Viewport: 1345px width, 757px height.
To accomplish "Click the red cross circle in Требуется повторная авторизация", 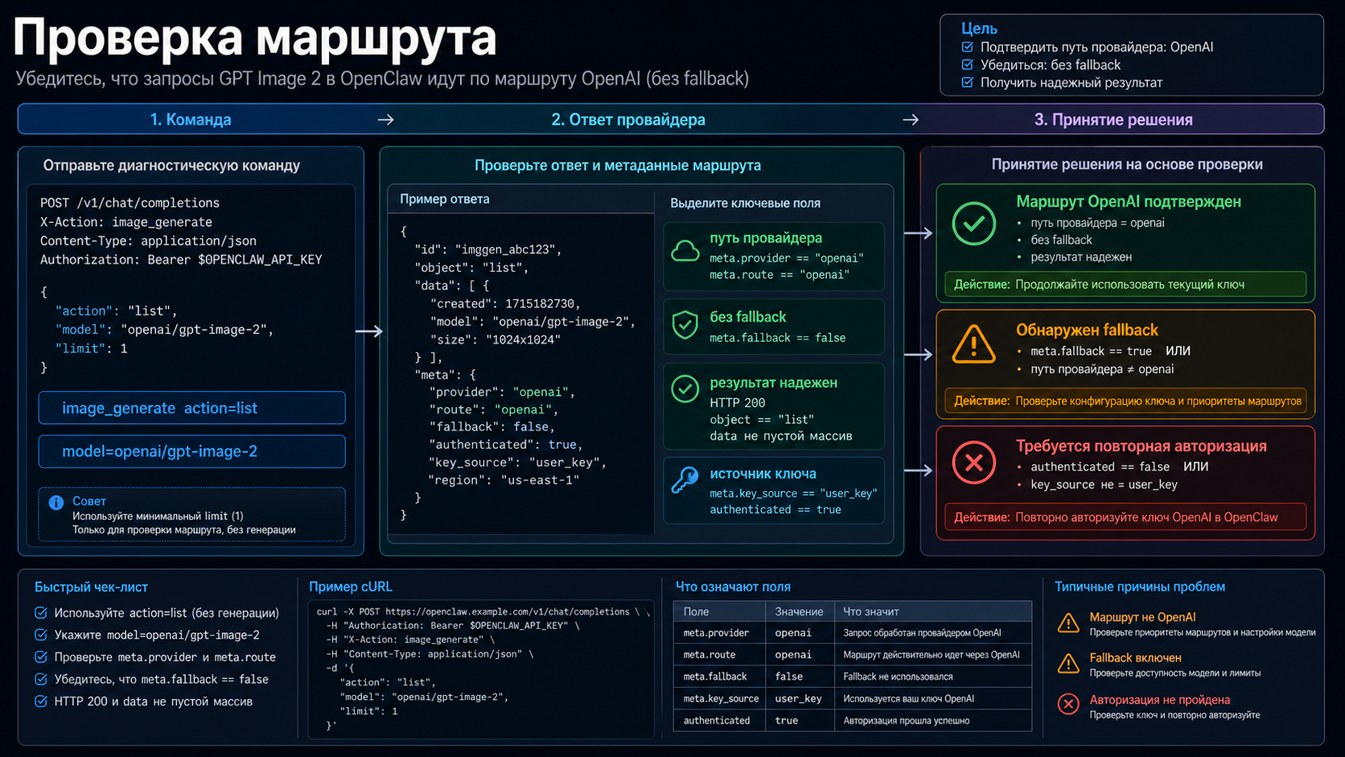I will click(x=973, y=463).
